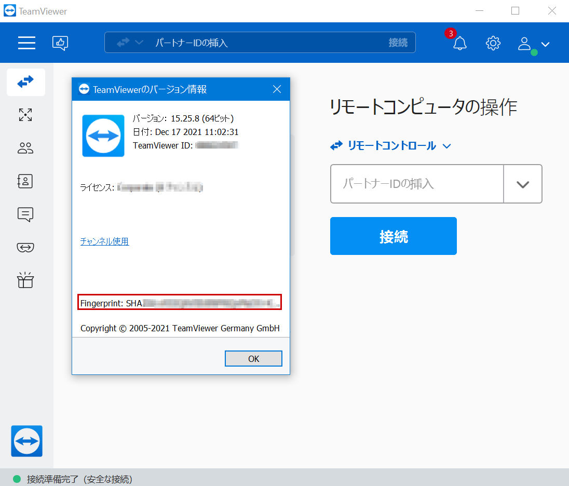This screenshot has width=569, height=486.
Task: Open notifications bell with 3 badge
Action: coord(459,43)
